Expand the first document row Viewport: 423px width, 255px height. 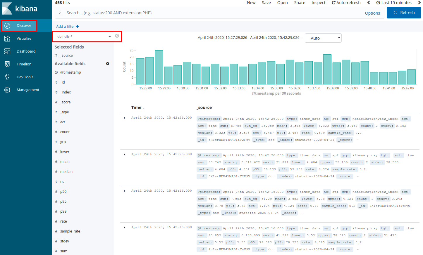pyautogui.click(x=125, y=118)
